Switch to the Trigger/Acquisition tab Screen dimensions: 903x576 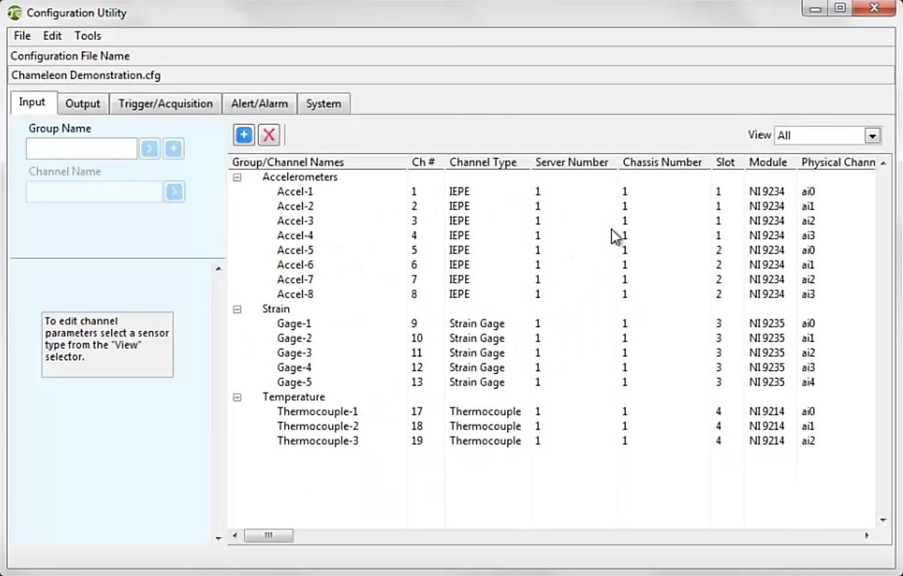166,104
